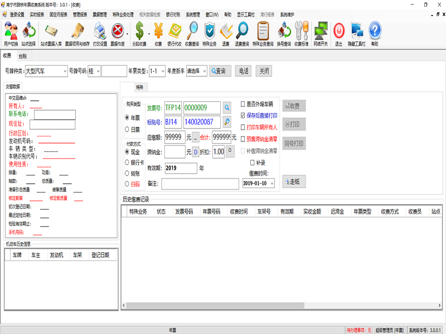446x334 pixels.
Task: Select the 年票 radio button
Action: tap(127, 117)
